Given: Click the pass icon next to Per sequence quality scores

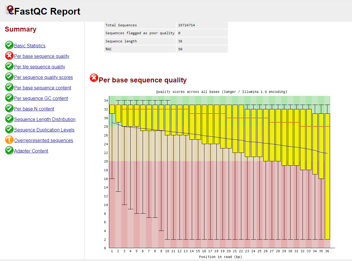Looking at the screenshot, I should [9, 77].
